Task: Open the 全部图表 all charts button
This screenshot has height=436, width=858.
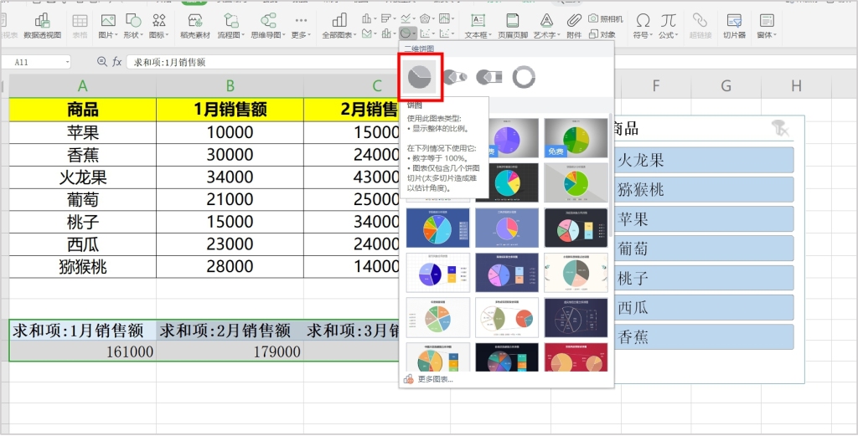Action: 339,25
